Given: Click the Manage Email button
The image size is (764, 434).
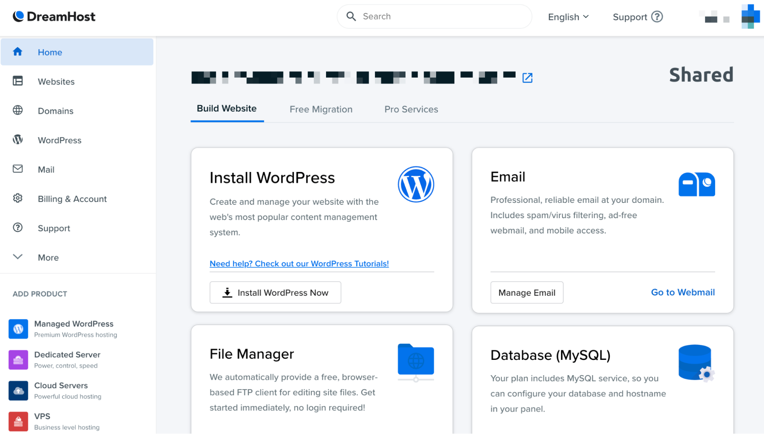Looking at the screenshot, I should point(527,293).
